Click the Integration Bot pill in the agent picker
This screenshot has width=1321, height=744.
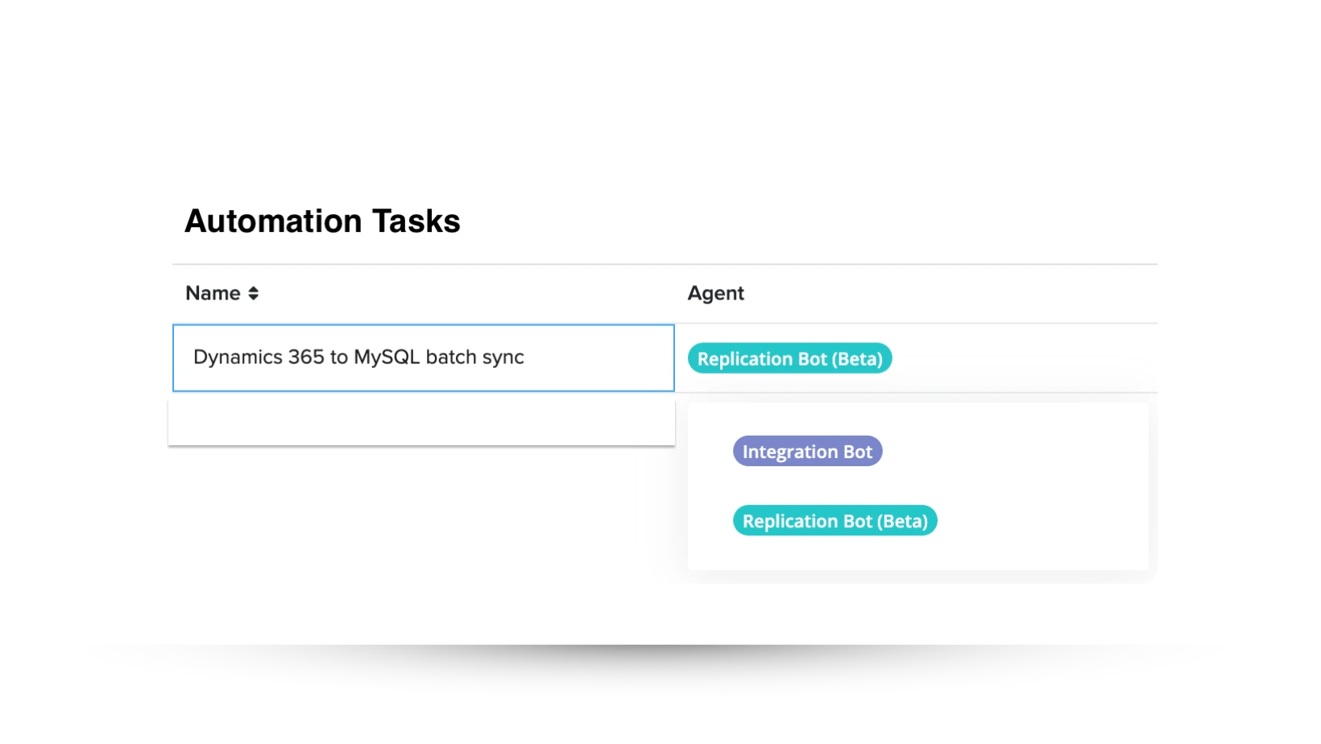(x=807, y=451)
